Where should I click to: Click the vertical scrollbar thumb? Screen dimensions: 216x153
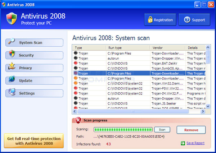click(x=208, y=57)
